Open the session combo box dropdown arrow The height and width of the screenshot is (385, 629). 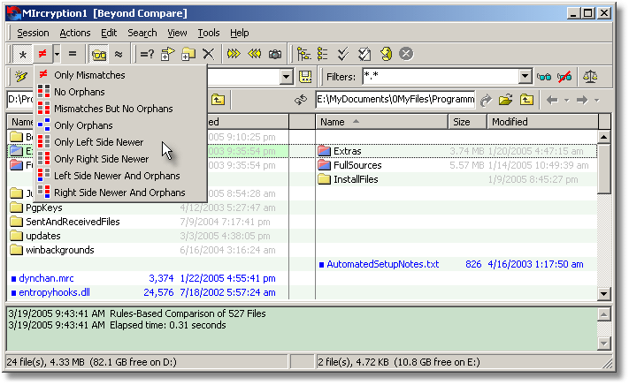point(286,77)
